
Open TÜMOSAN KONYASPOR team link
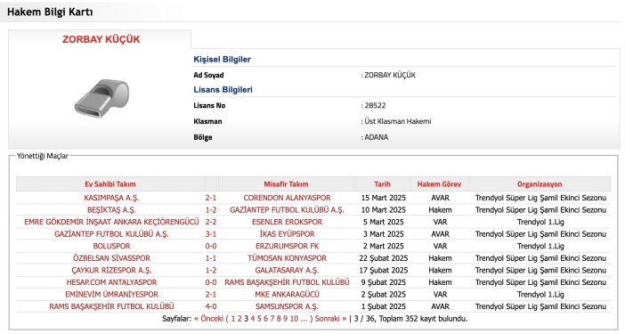287,258
